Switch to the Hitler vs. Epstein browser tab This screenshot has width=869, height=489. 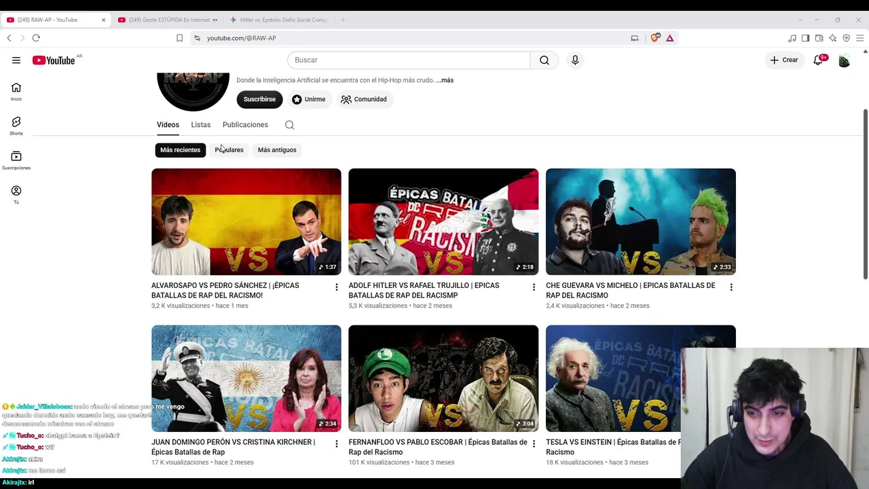coord(280,20)
